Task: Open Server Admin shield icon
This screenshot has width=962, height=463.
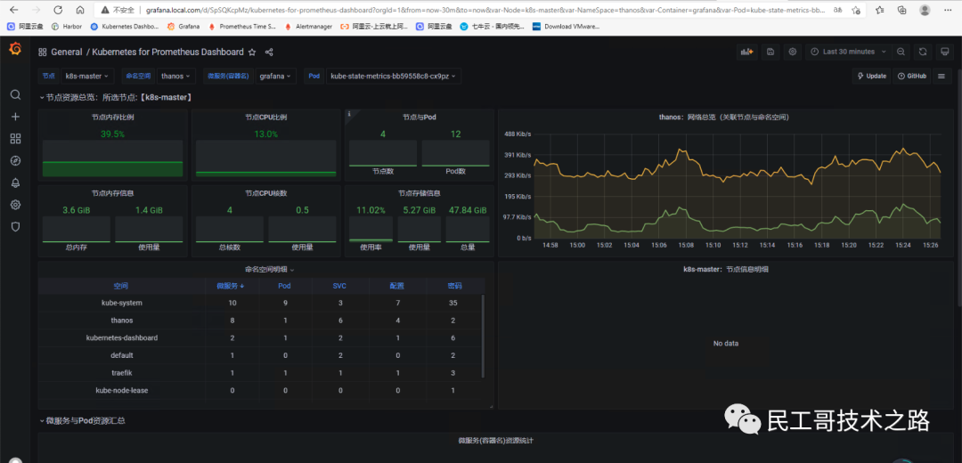Action: [x=15, y=227]
